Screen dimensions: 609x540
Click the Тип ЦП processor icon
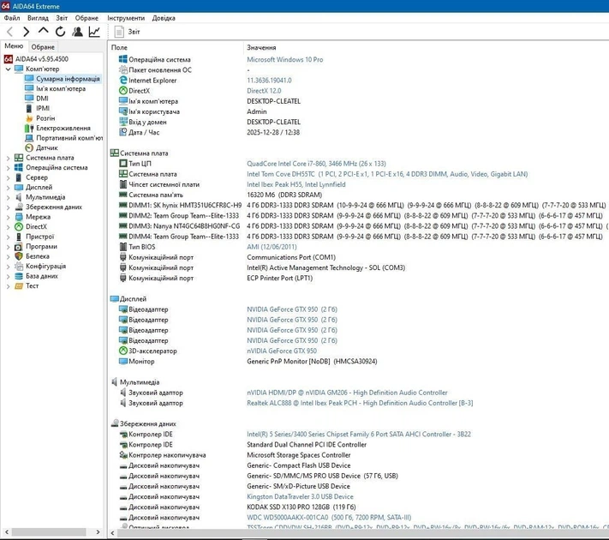pos(123,163)
